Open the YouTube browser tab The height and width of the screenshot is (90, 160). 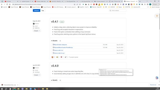tap(11, 1)
